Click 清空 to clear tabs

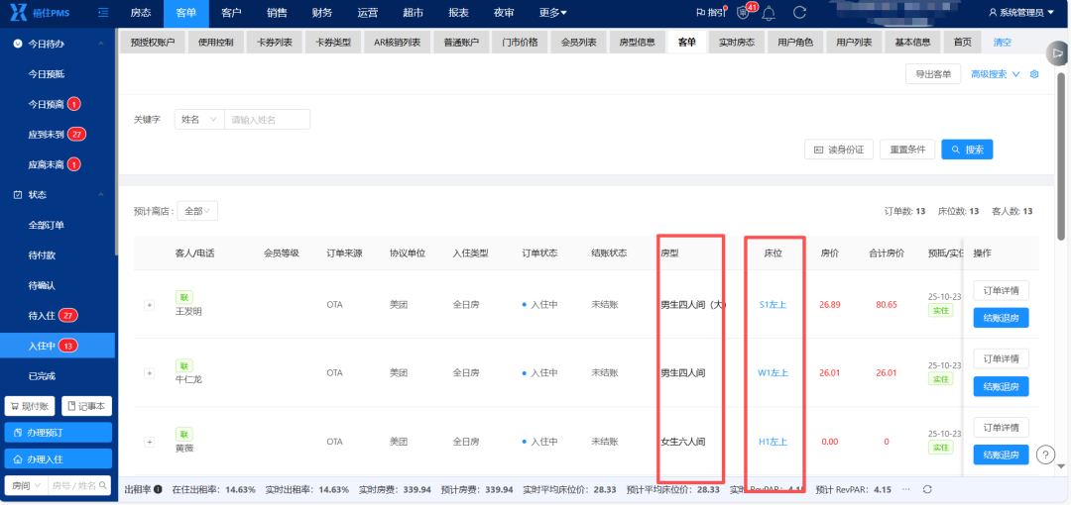click(1002, 43)
